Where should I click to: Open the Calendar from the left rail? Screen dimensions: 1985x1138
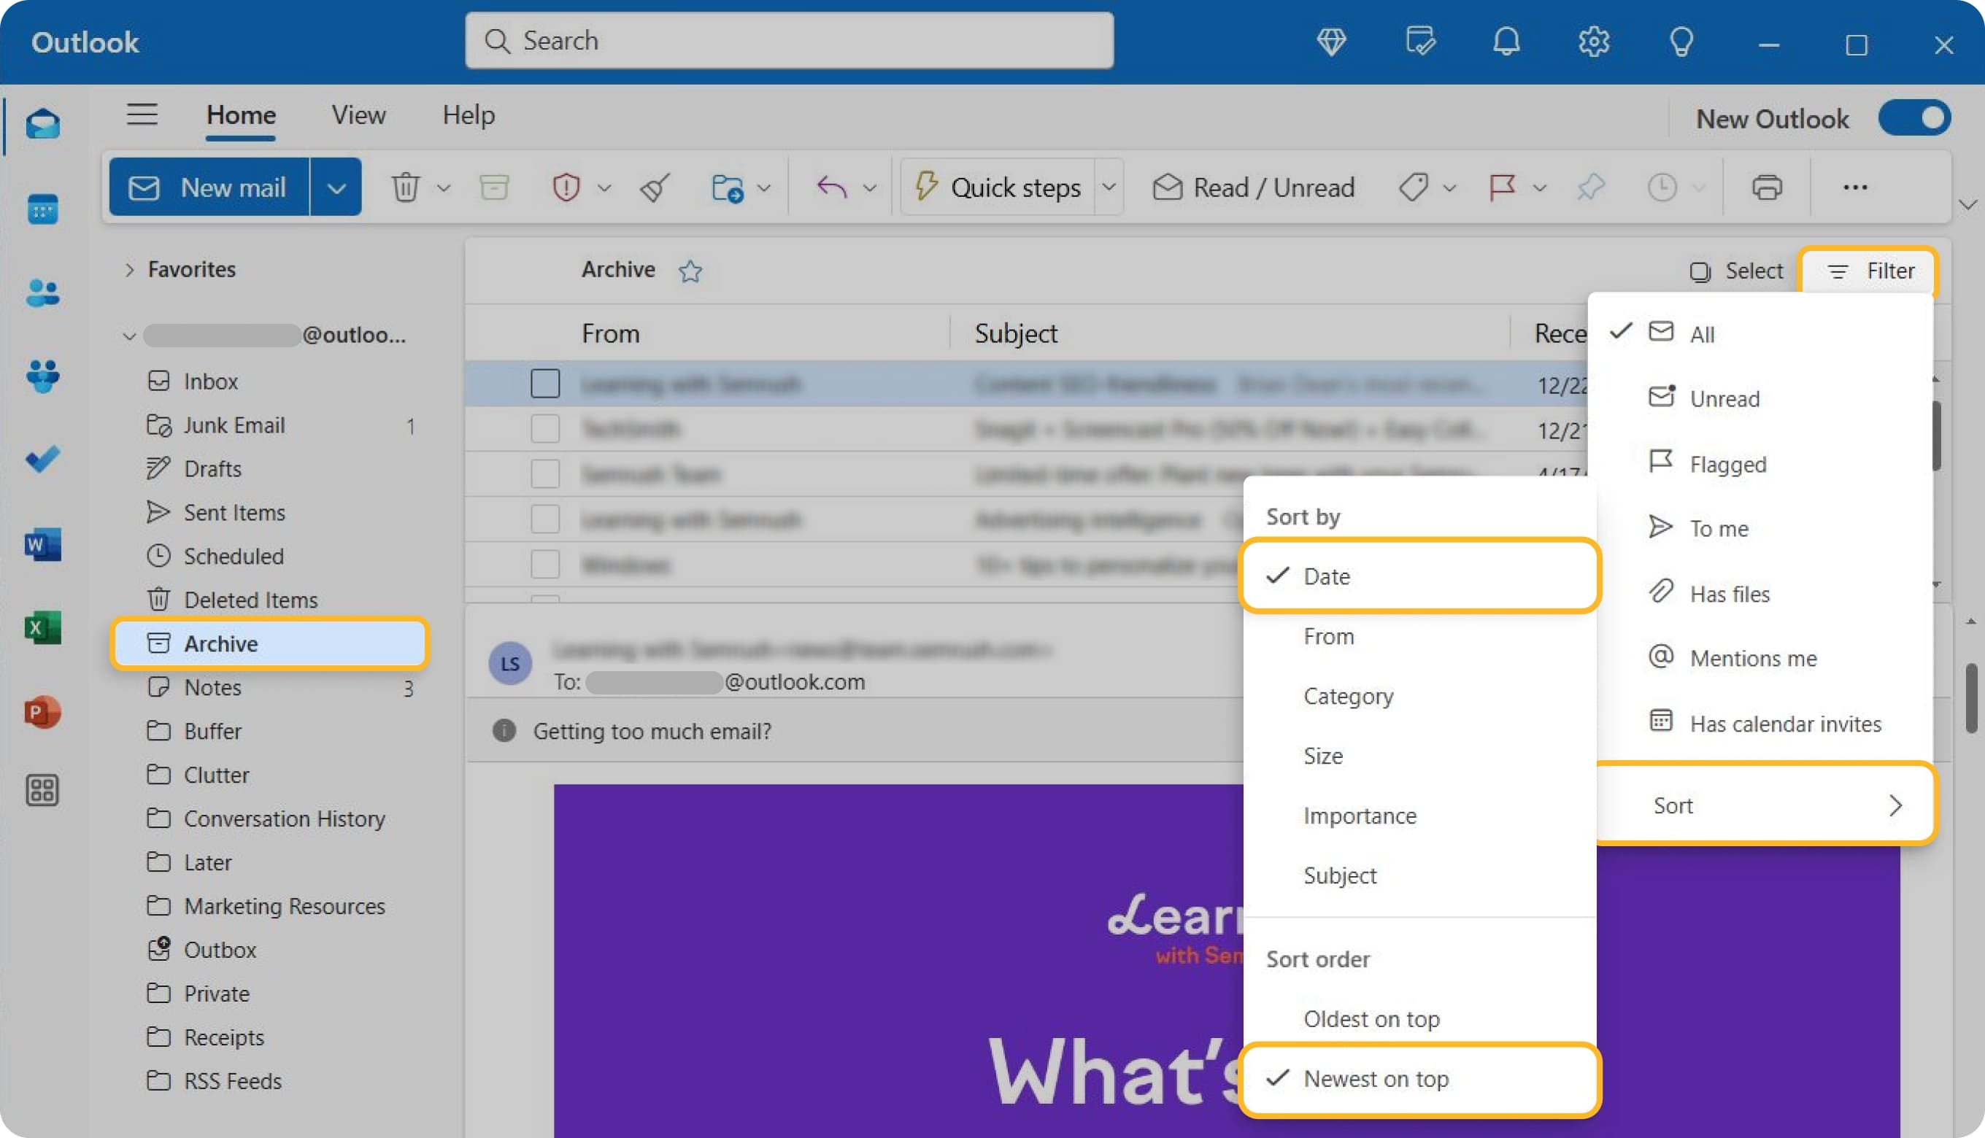coord(42,208)
